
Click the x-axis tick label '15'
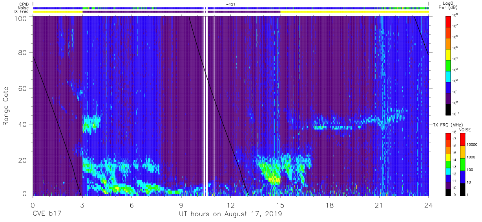tap(280, 205)
